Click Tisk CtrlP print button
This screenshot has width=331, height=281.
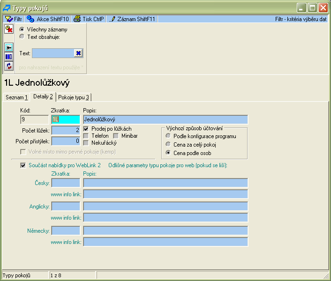tap(89, 19)
